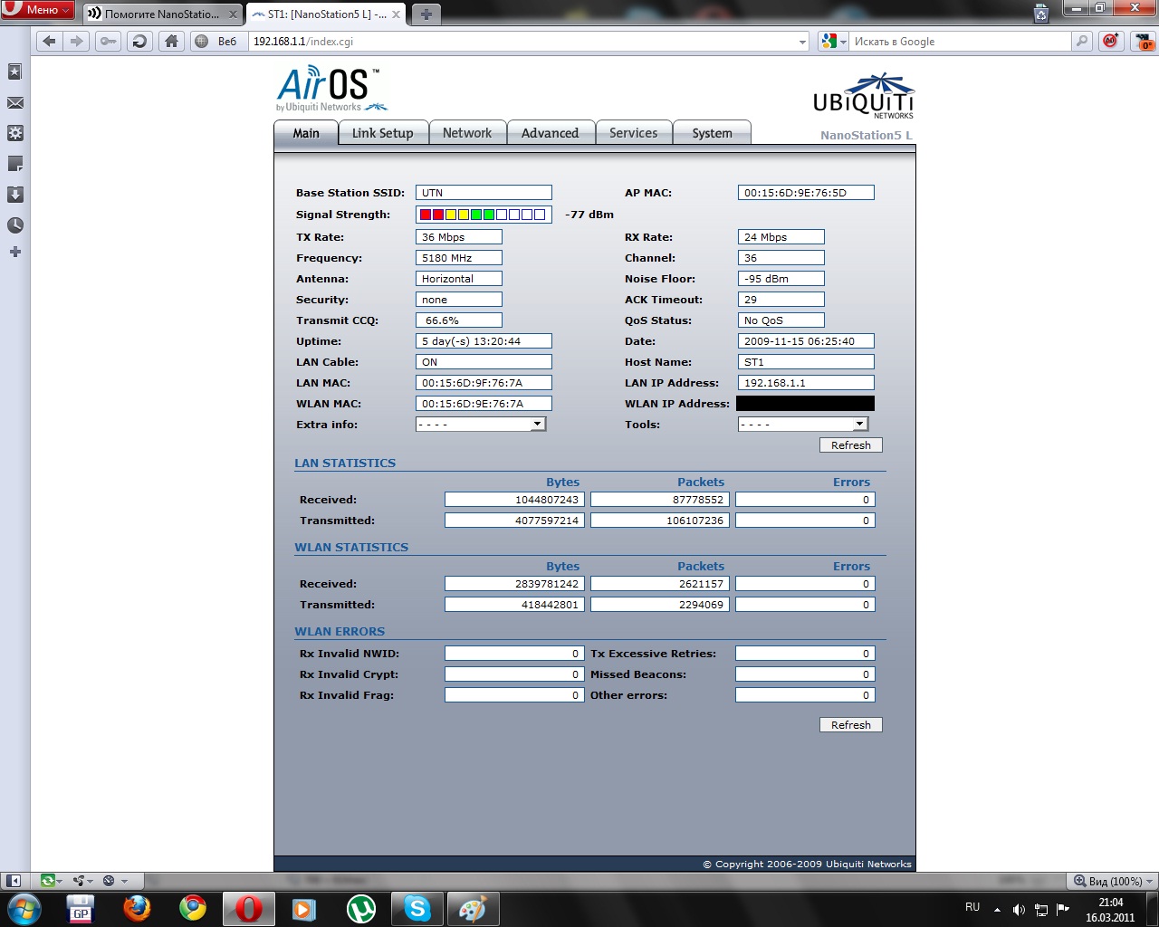
Task: Open the closed tabs trash icon
Action: (1041, 13)
